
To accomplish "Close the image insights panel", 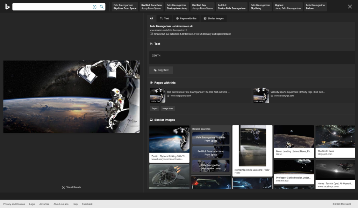I will point(350,7).
